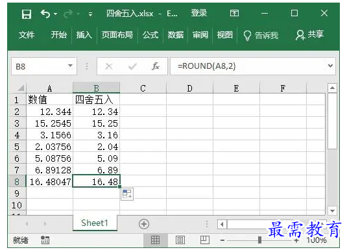This screenshot has height=250, width=347.
Task: Switch to Normal view icon
Action: tap(155, 240)
